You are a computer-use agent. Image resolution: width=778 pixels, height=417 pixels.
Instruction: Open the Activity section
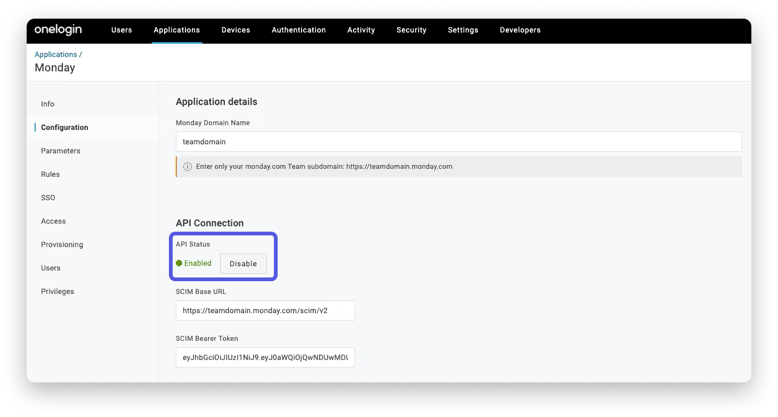click(361, 30)
